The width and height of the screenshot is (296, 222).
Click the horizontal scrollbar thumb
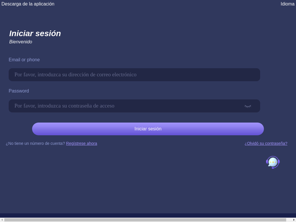click(145, 220)
